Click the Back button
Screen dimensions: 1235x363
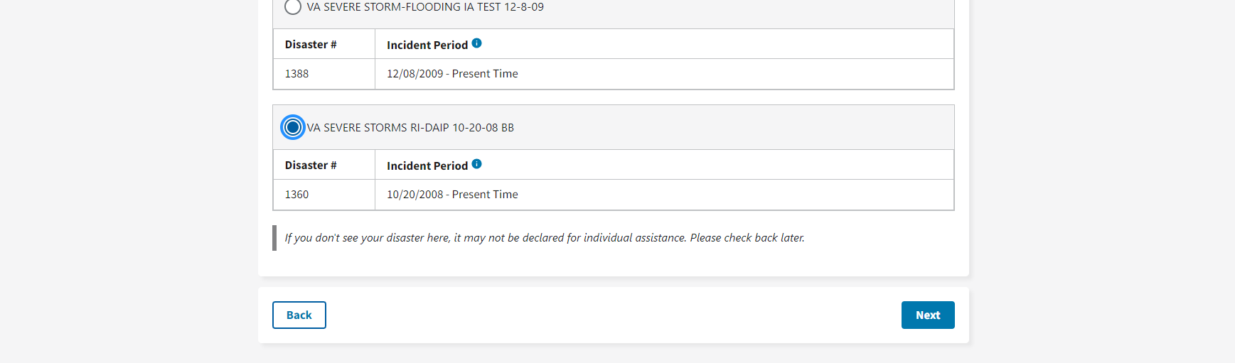coord(299,315)
